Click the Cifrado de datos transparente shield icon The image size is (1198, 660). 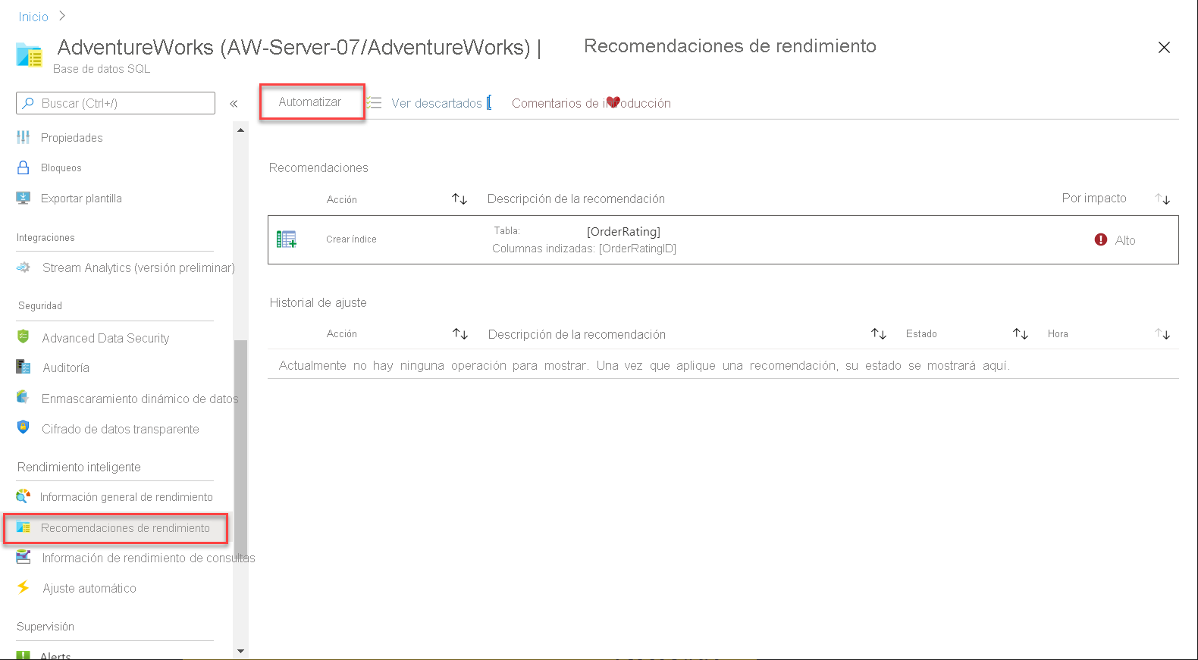click(24, 427)
